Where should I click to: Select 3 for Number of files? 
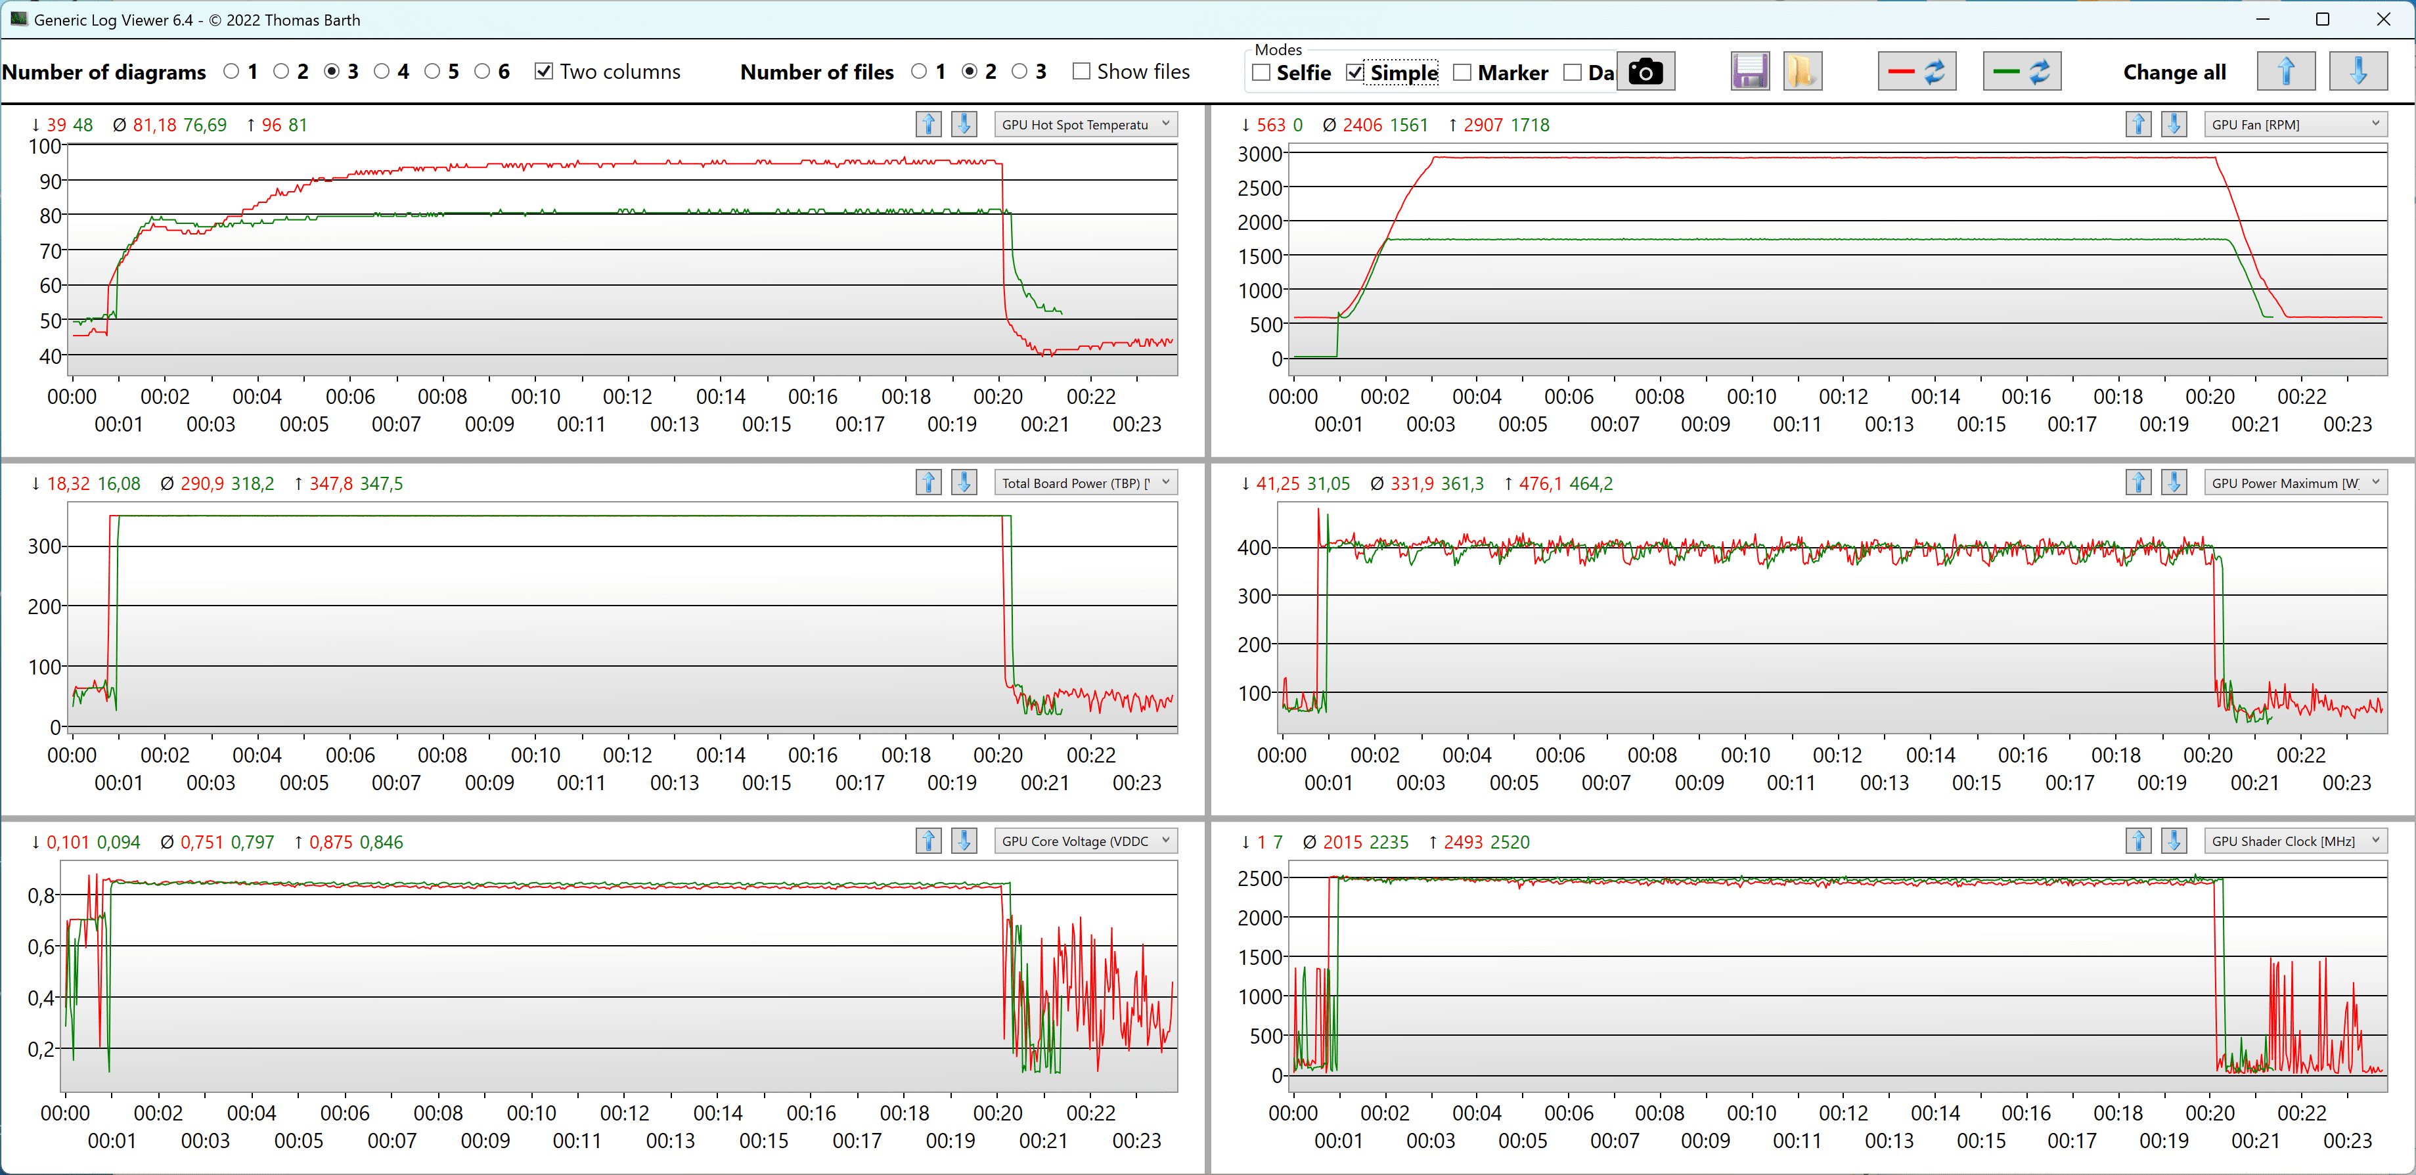click(x=1019, y=72)
